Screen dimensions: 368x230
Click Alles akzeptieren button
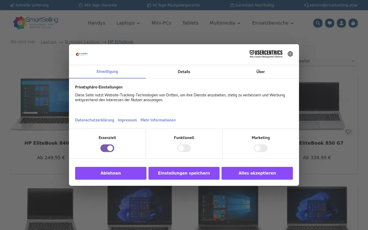(x=257, y=173)
